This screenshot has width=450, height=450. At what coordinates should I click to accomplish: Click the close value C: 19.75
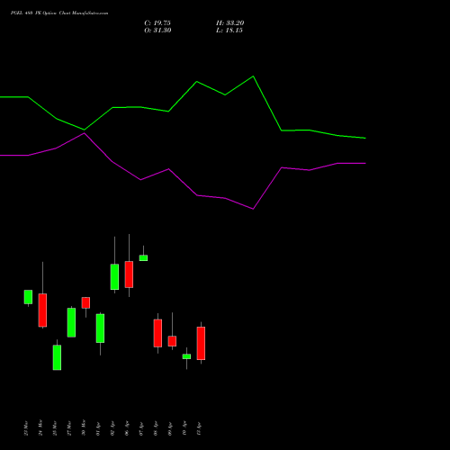coord(157,23)
